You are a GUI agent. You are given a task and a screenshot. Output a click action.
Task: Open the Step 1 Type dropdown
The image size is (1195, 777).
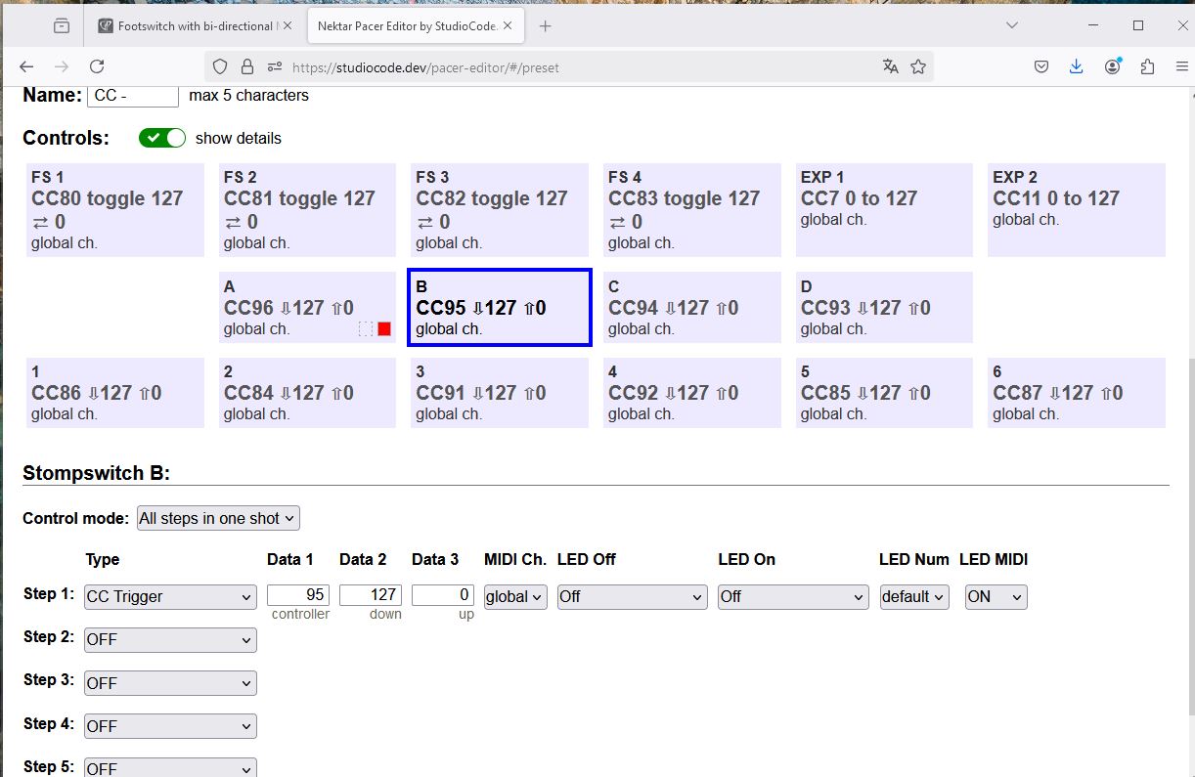pos(170,596)
